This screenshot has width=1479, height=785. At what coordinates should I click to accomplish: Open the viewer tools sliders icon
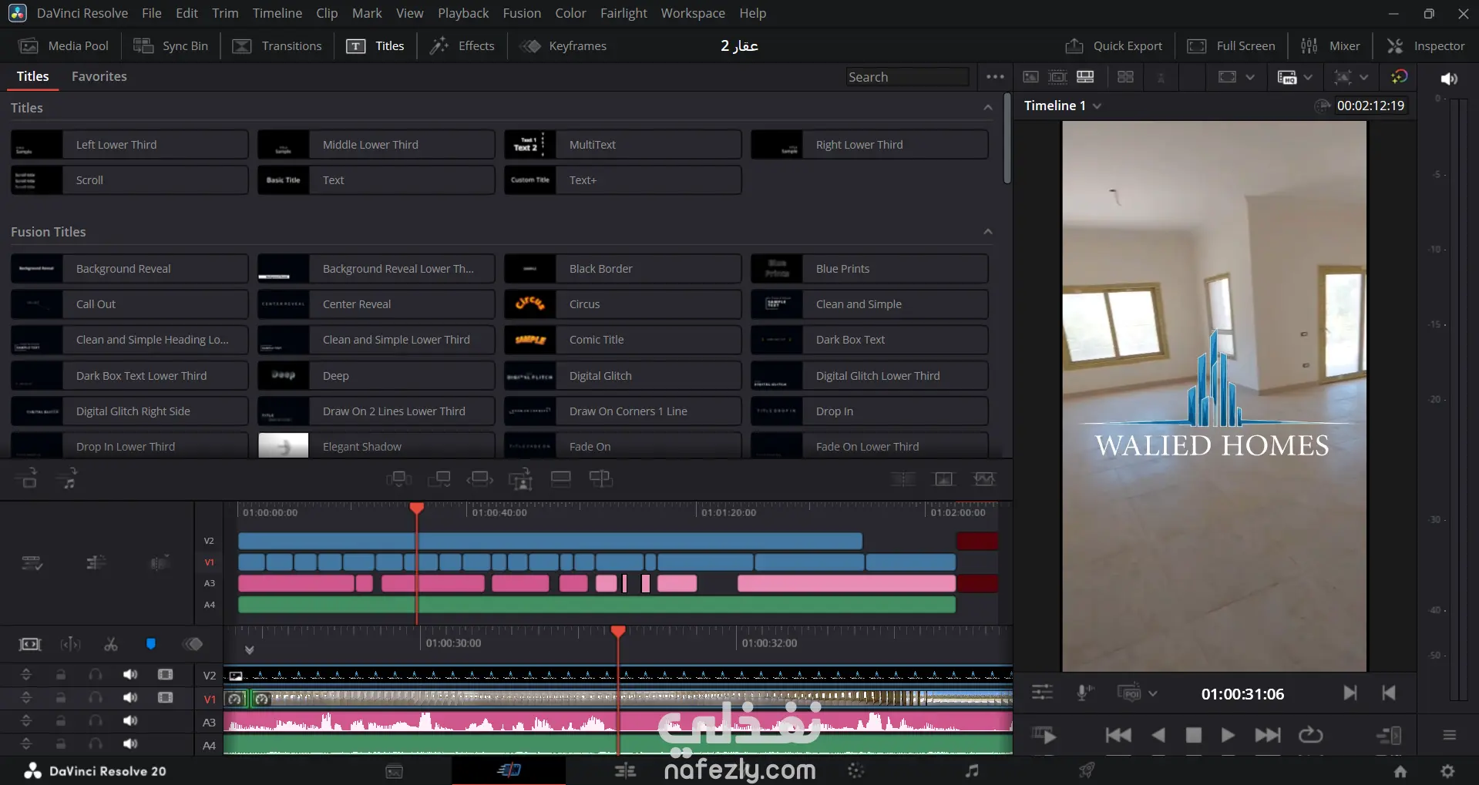1042,693
